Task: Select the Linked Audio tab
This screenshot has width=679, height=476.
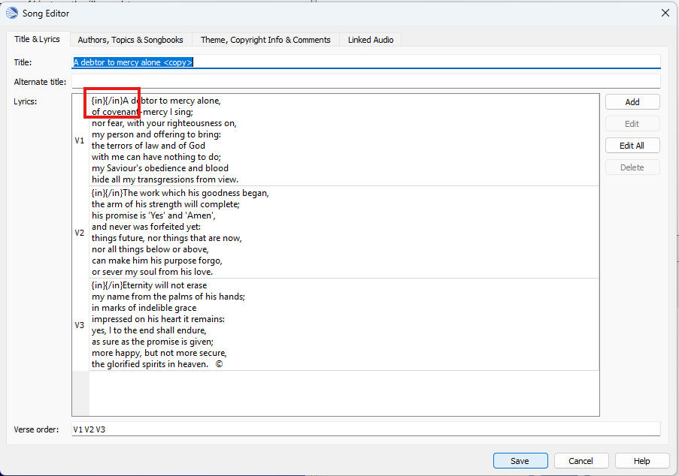Action: tap(370, 40)
